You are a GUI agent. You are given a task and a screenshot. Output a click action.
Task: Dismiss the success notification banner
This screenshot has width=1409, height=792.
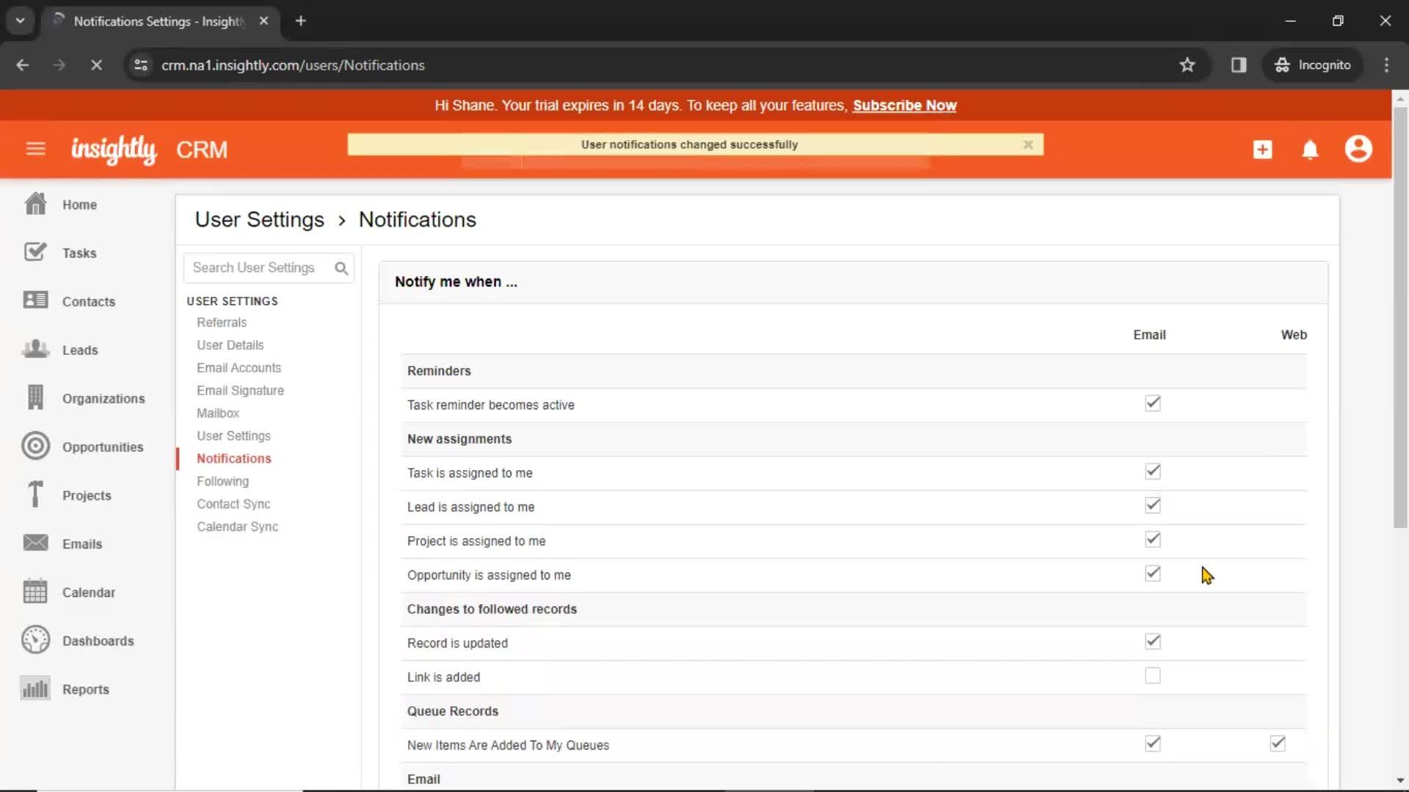[1027, 144]
